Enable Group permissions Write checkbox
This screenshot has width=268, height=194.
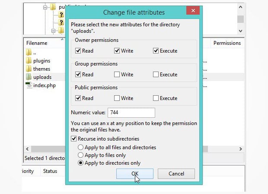click(x=117, y=74)
